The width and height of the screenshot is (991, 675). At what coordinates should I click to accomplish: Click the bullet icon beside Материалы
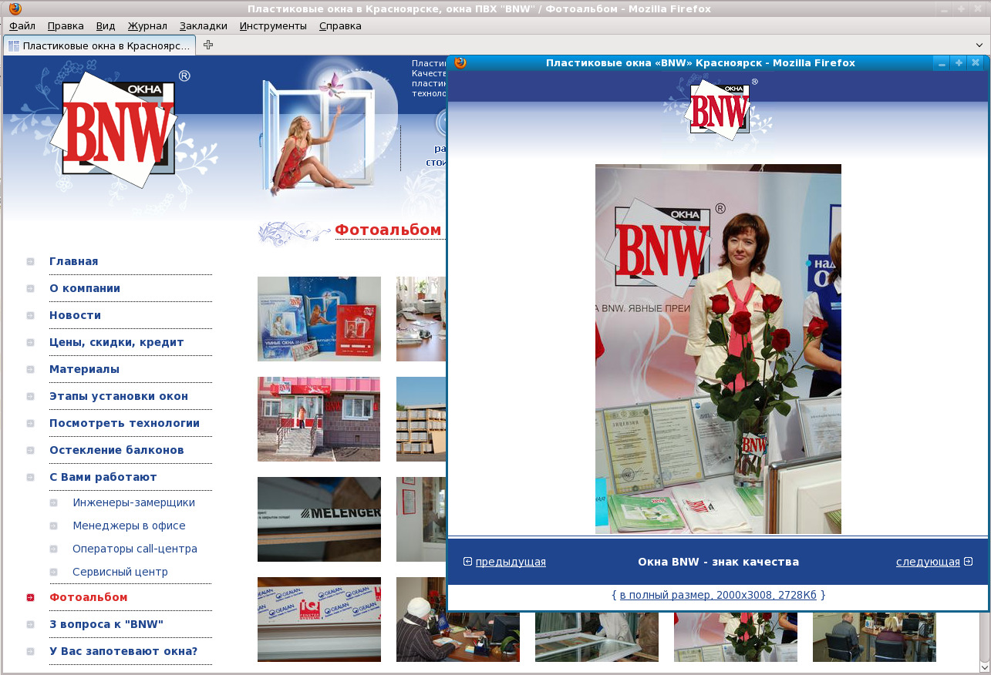[x=30, y=370]
